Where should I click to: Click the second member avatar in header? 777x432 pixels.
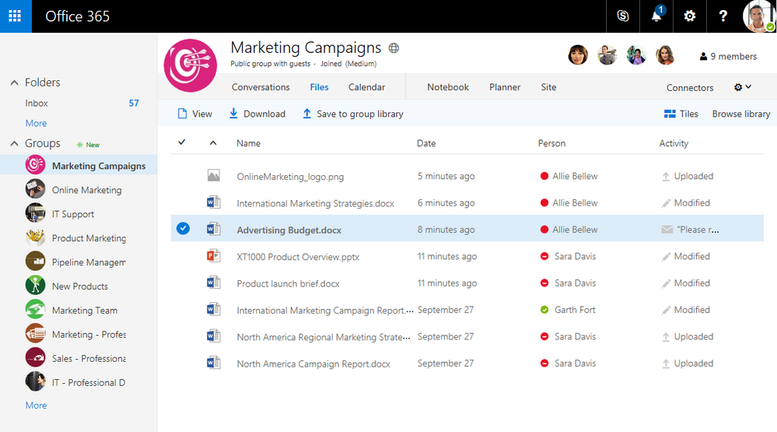pos(607,55)
